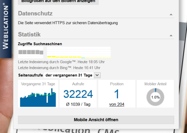The image size is (187, 133).
Task: Click 'Letzte Indexierung durch Bing' line
Action: (59, 68)
